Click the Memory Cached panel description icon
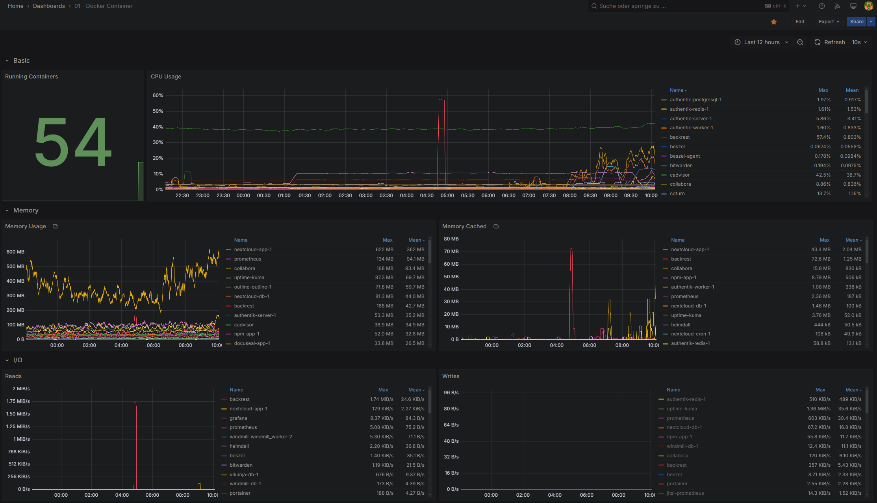The height and width of the screenshot is (503, 877). click(496, 226)
